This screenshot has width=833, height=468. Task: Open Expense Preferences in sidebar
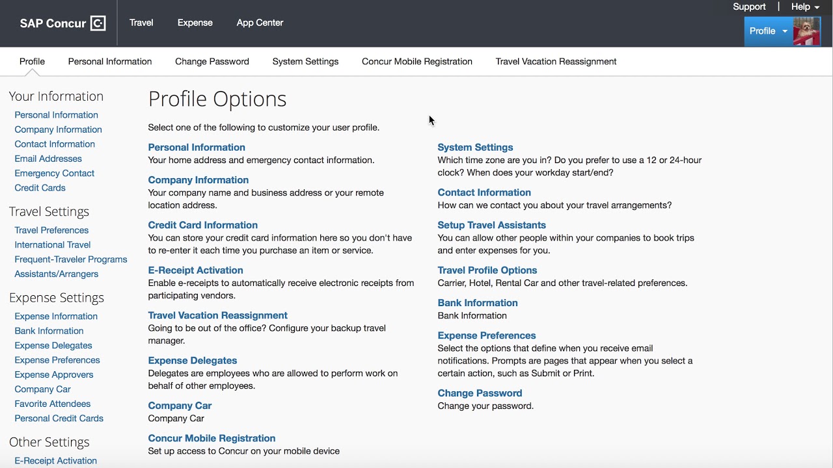click(x=57, y=360)
